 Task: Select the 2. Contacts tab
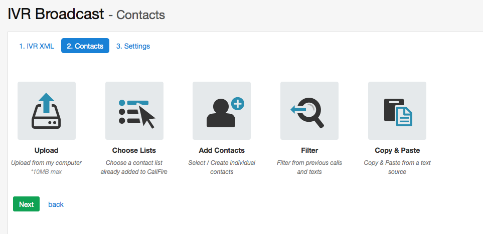(85, 46)
